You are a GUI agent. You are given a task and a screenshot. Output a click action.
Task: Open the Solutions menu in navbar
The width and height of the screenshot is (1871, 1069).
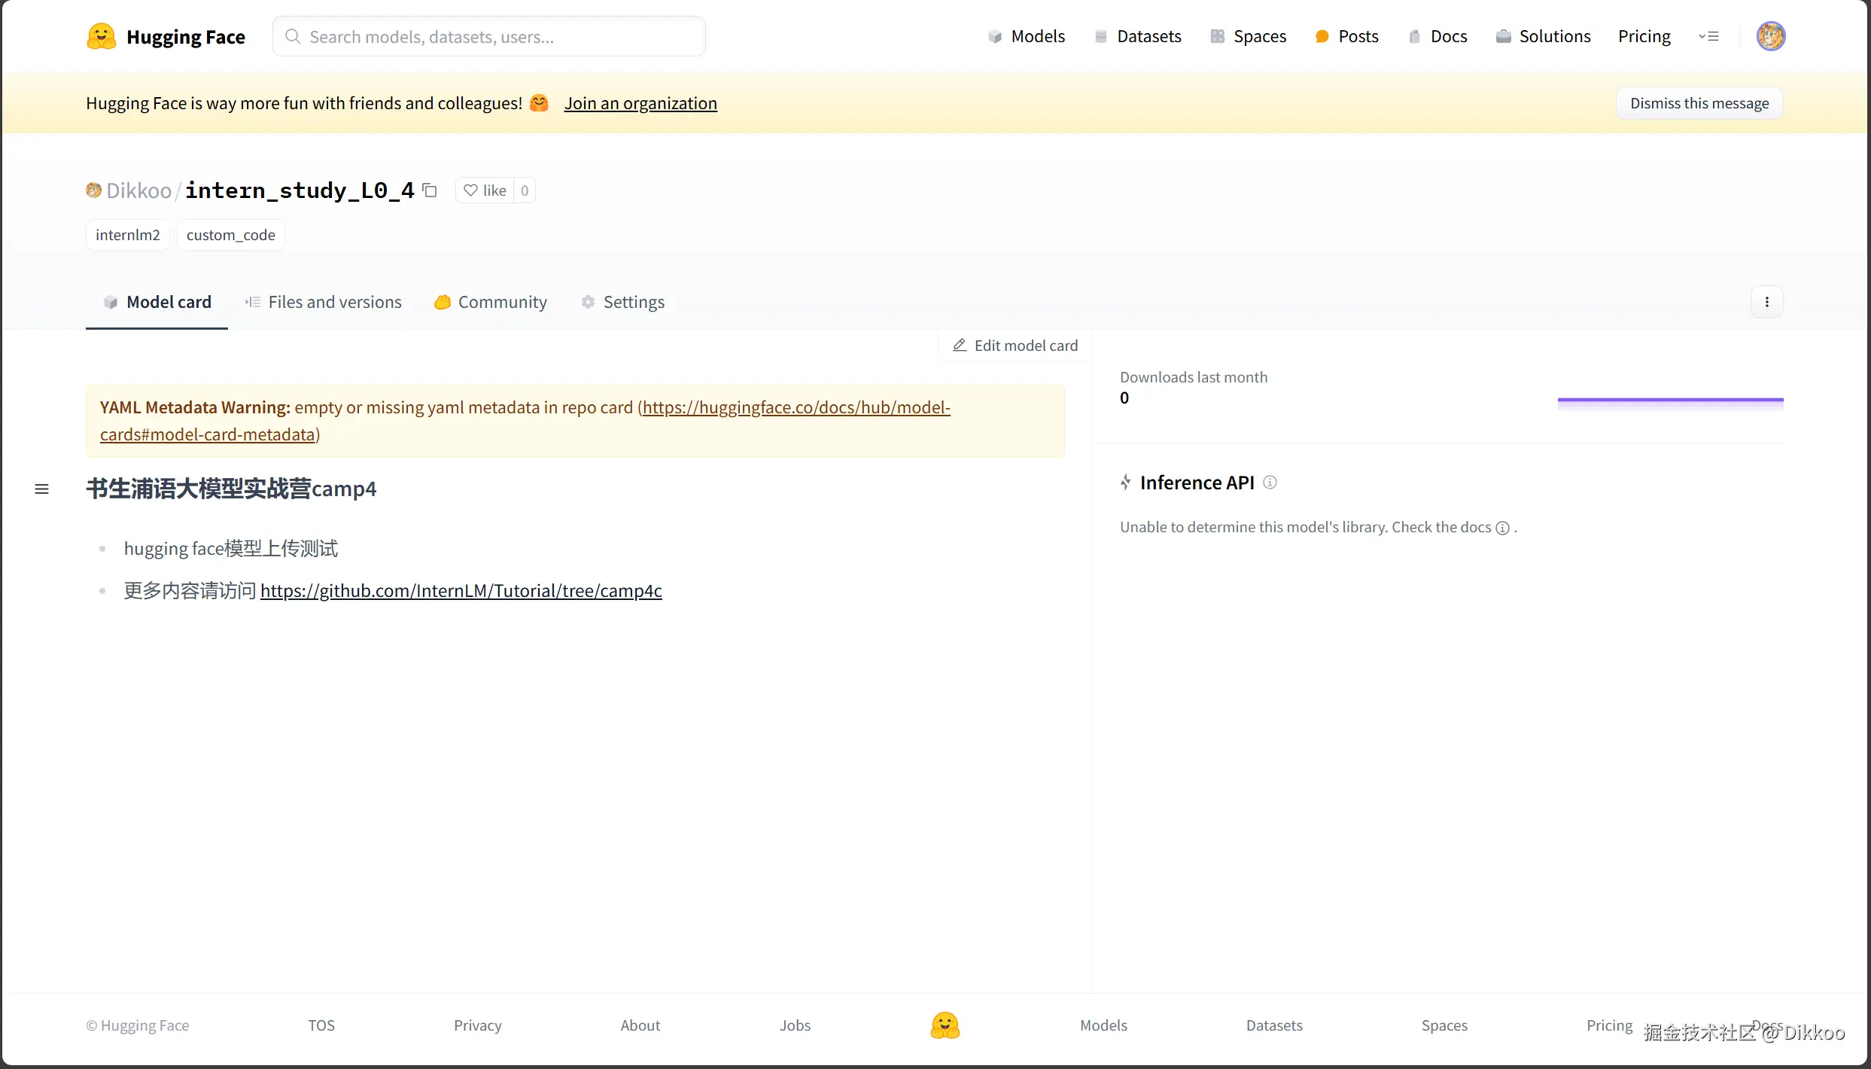[1543, 36]
